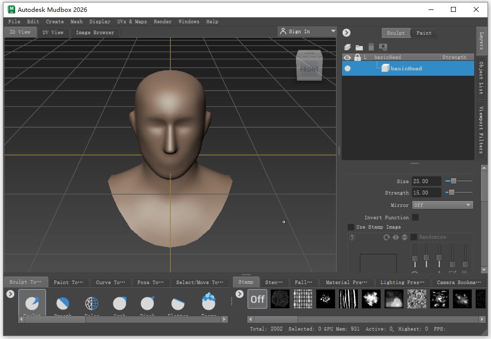Select the Sculpt tool
Viewport: 491px width, 339px height.
tap(32, 302)
